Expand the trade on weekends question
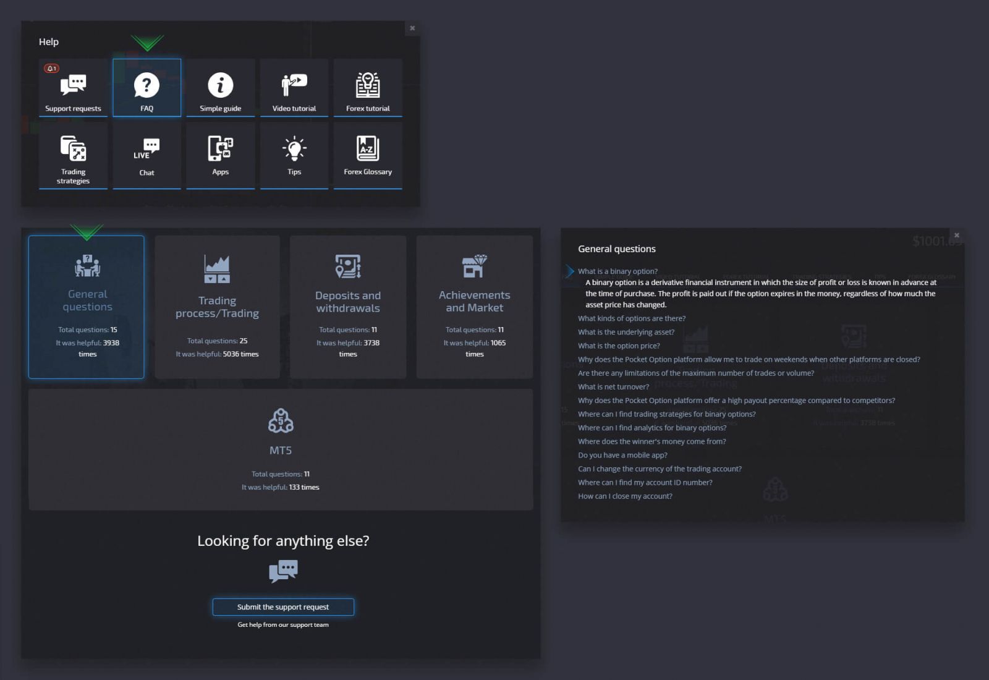The width and height of the screenshot is (989, 680). point(749,359)
